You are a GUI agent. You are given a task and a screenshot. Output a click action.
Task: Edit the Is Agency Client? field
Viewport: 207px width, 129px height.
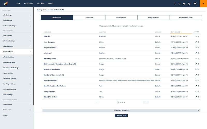point(196,47)
